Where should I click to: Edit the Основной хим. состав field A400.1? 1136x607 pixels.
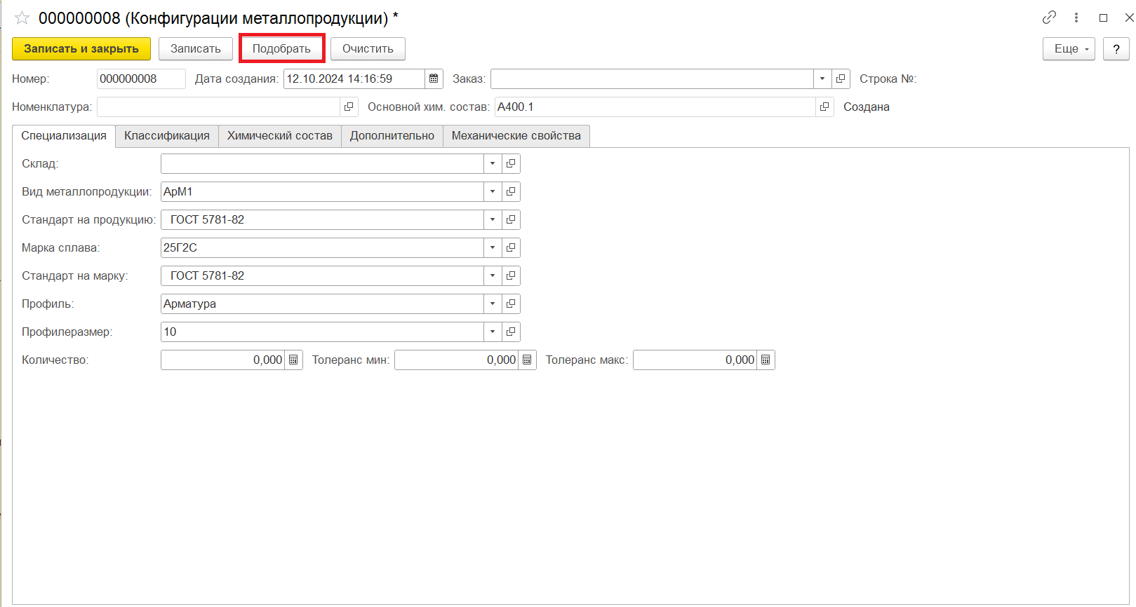[x=655, y=107]
